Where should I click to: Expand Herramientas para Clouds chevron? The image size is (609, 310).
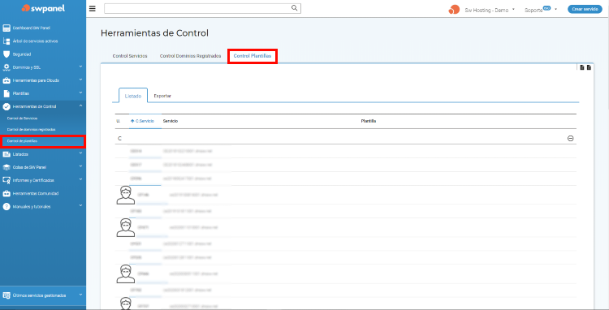(80, 80)
